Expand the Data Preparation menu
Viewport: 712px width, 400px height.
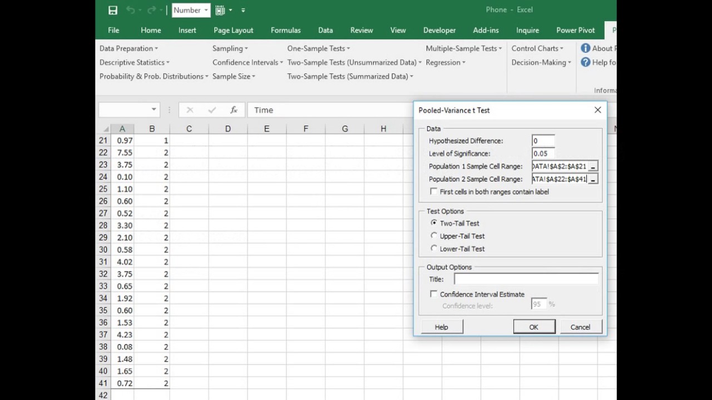coord(128,48)
